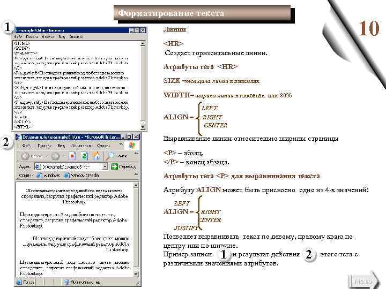Click the browser page scrollbar down arrow
This screenshot has height=289, width=386.
136,273
